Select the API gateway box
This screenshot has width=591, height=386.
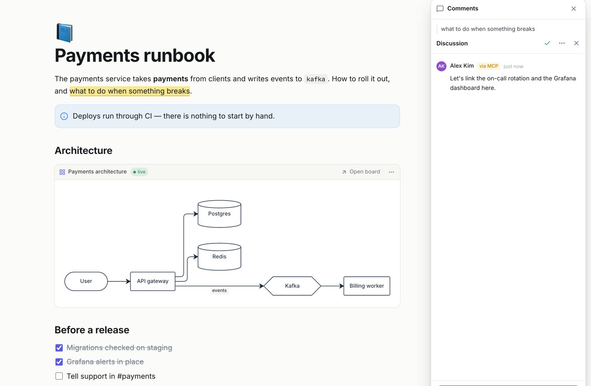point(153,281)
